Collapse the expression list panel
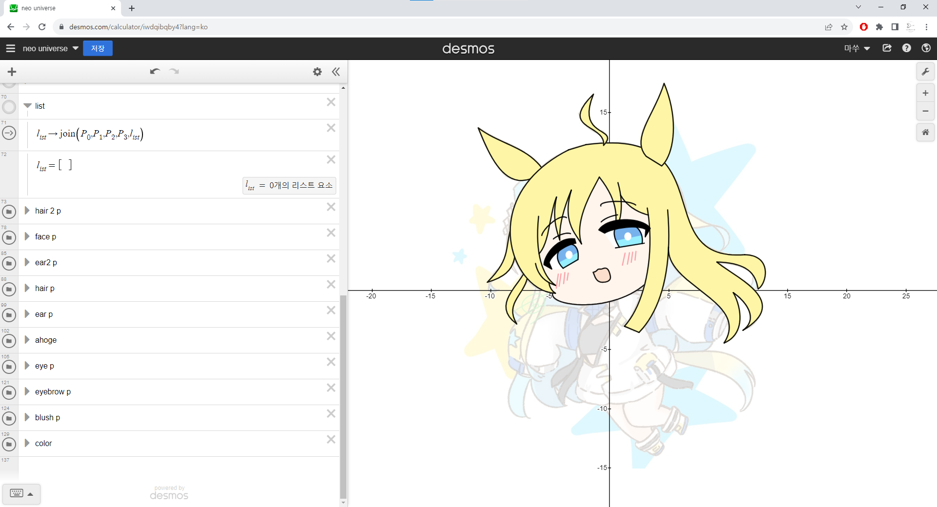Image resolution: width=937 pixels, height=507 pixels. tap(336, 72)
